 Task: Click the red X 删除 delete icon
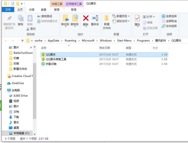click(86, 18)
